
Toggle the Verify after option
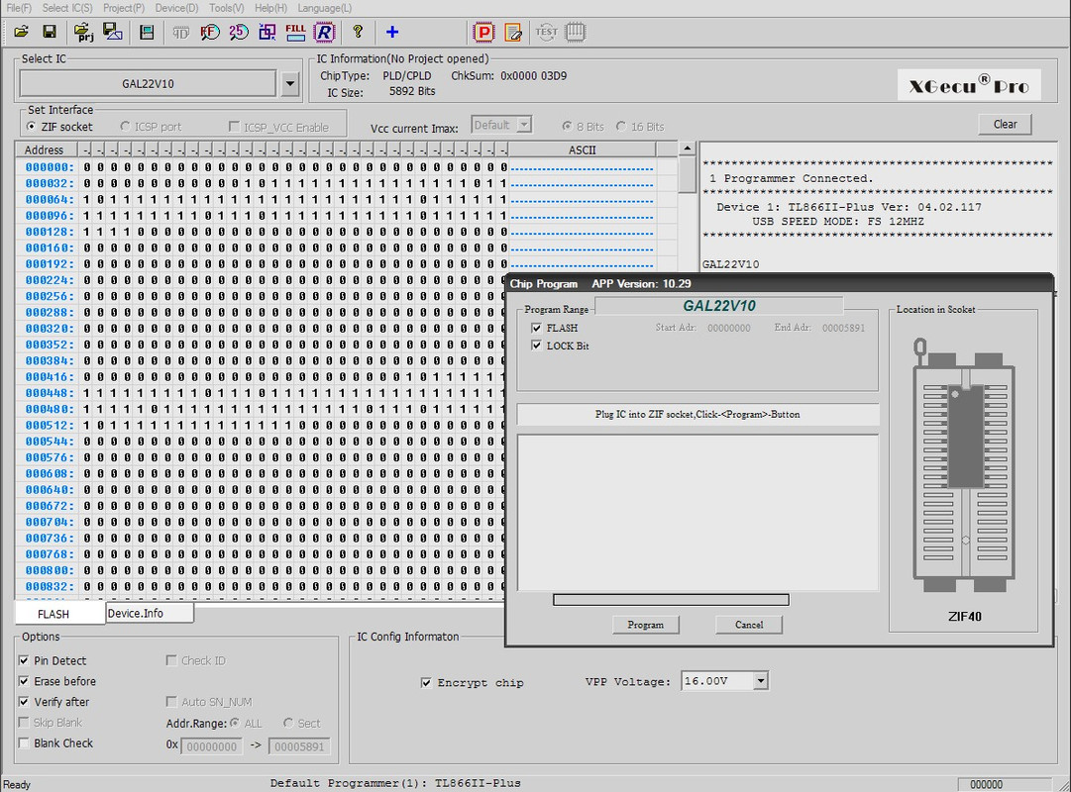coord(24,701)
